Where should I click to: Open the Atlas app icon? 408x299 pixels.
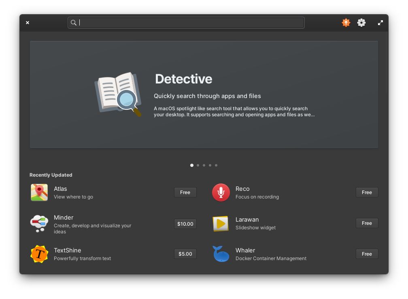pos(39,192)
